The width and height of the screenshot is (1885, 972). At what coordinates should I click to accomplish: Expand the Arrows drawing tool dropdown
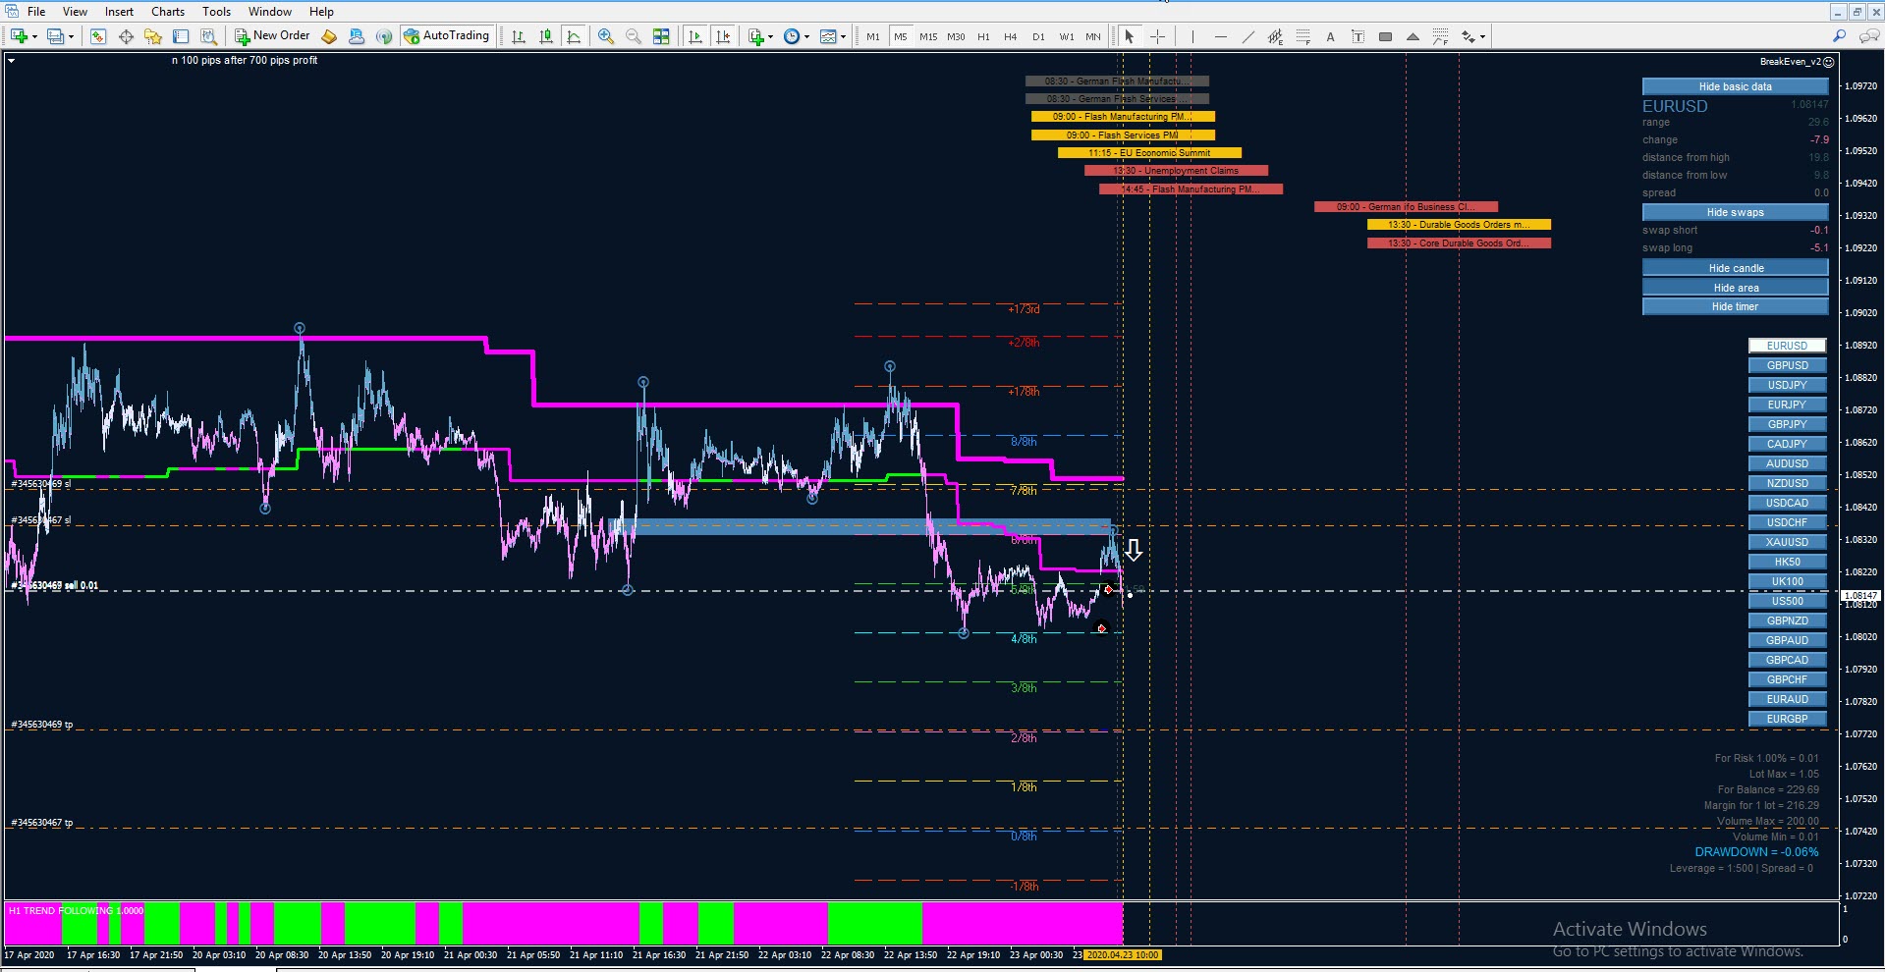(1482, 37)
